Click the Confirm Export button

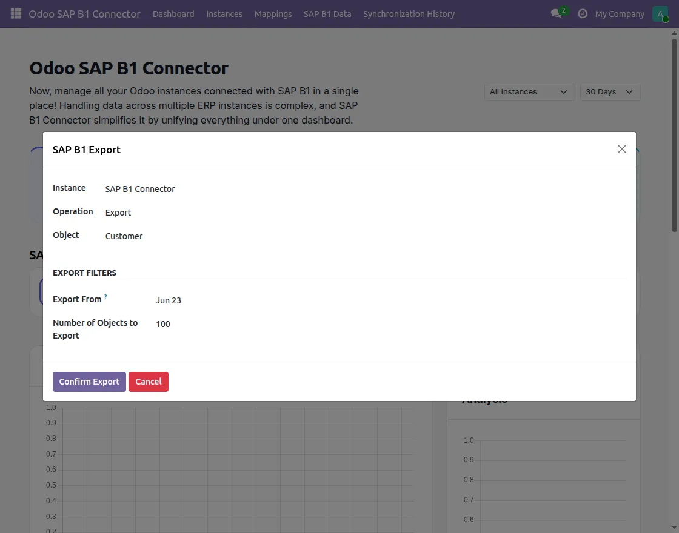[x=89, y=382]
